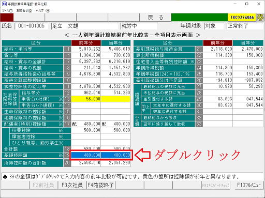Click 配偶者(特別)控除額 前年分 cell 480,000
The height and width of the screenshot is (198, 265).
coord(86,124)
